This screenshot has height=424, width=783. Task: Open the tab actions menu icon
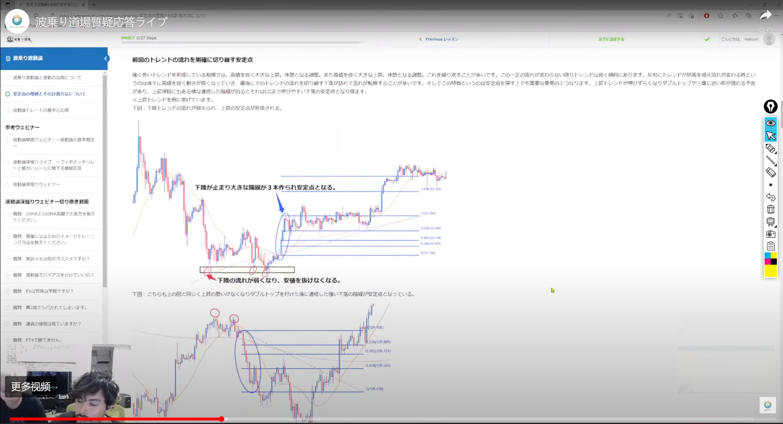click(7, 5)
